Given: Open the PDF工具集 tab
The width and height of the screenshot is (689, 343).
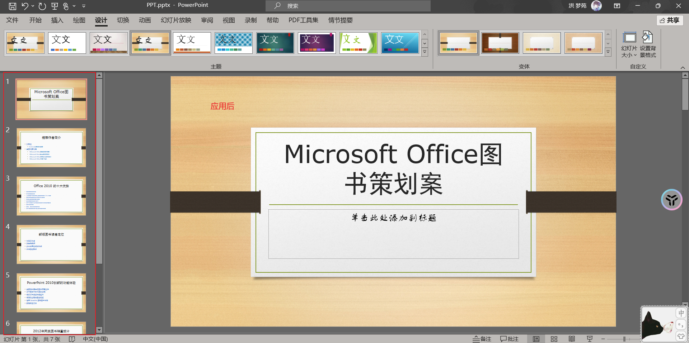Looking at the screenshot, I should tap(303, 20).
